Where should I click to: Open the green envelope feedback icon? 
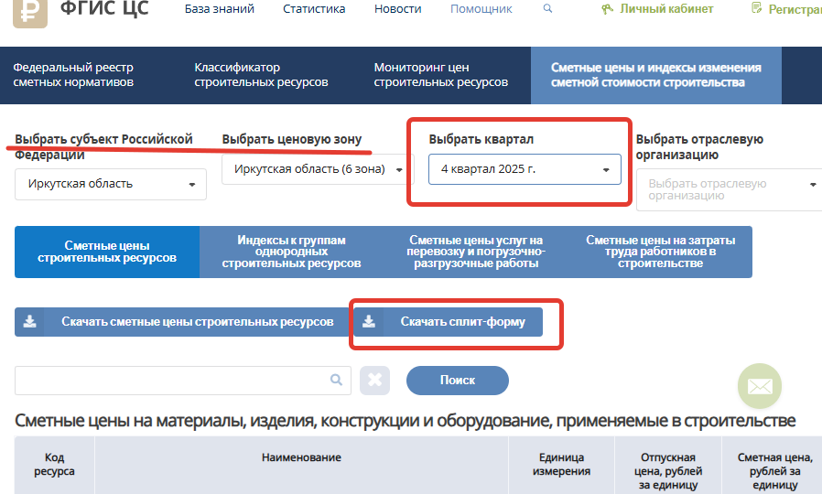760,386
